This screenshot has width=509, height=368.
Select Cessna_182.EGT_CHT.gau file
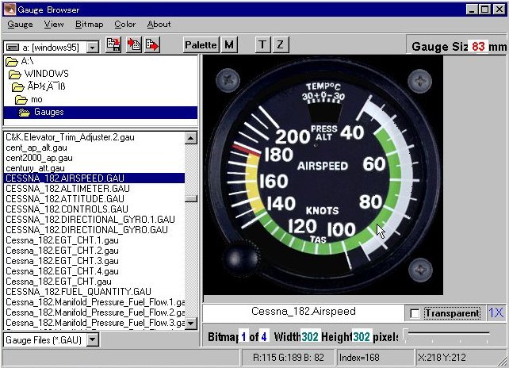(59, 282)
